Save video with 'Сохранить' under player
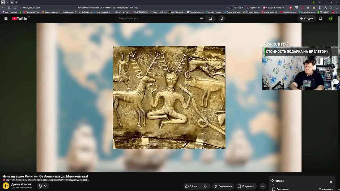 [x=246, y=186]
